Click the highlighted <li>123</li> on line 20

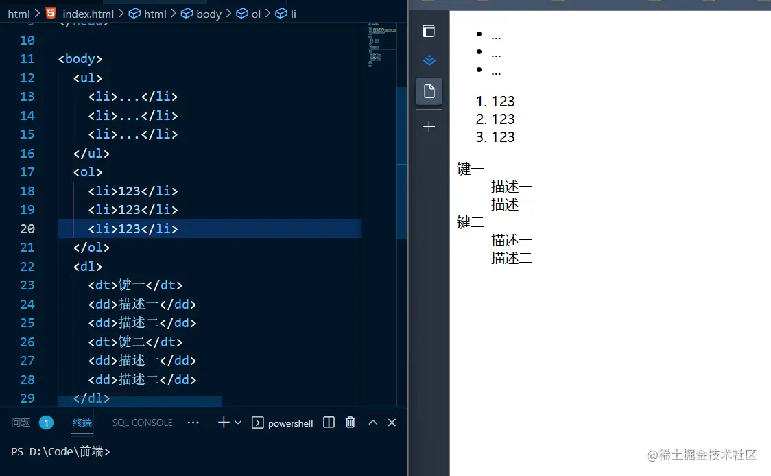pos(133,228)
